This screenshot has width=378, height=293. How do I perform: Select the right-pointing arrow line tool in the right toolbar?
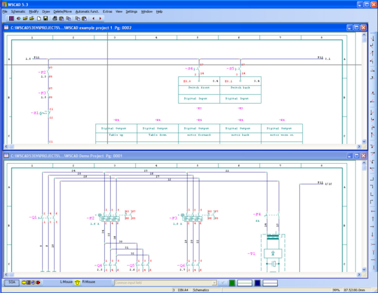[x=373, y=227]
